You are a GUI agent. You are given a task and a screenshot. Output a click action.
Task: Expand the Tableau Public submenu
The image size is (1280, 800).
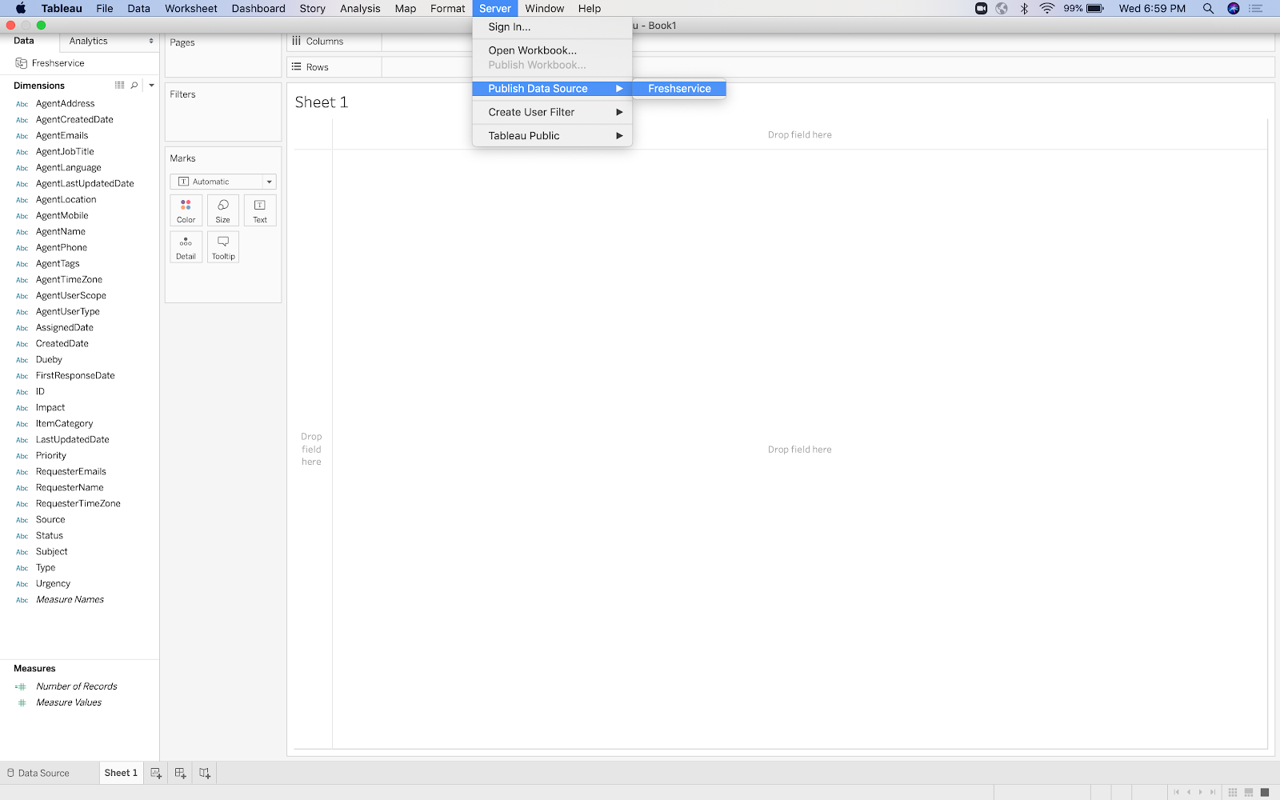619,136
